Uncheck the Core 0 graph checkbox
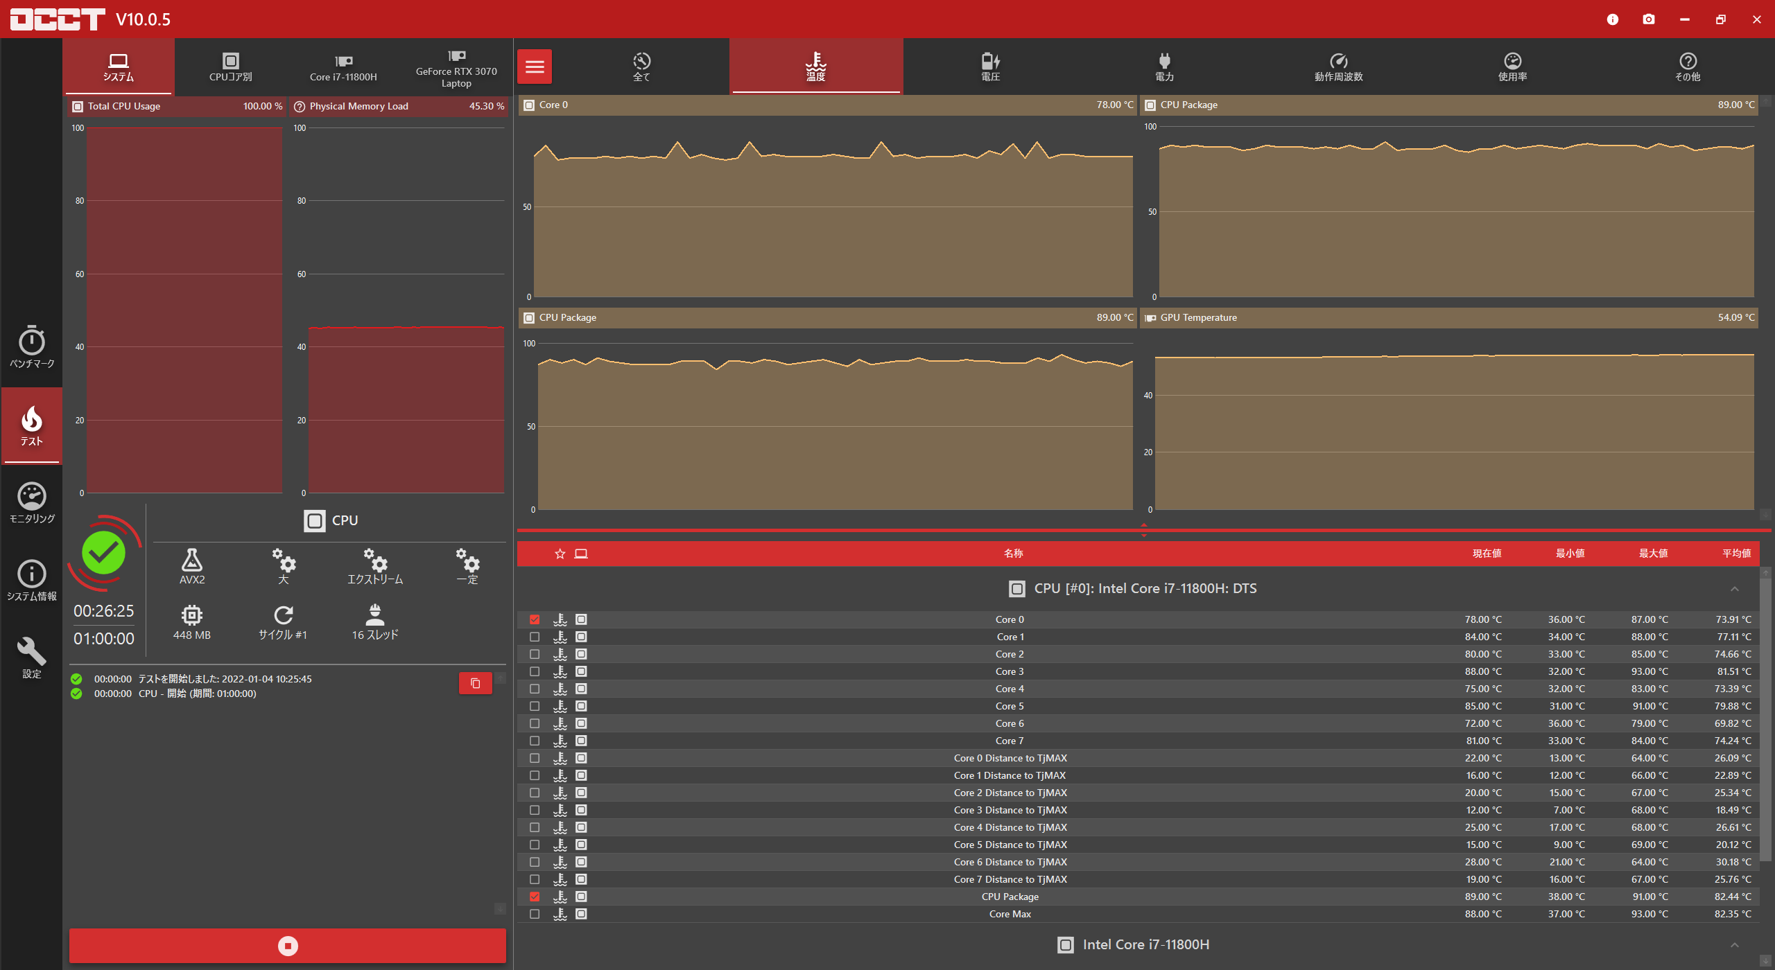 pyautogui.click(x=535, y=619)
